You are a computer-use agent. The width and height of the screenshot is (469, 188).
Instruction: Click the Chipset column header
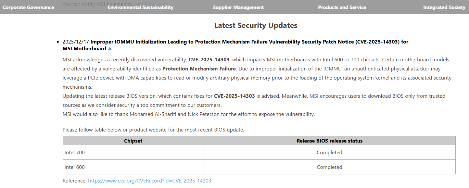click(x=133, y=141)
